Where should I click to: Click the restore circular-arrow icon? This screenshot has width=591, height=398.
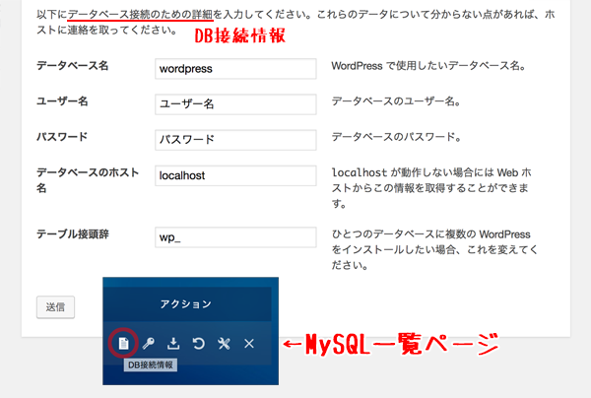199,344
